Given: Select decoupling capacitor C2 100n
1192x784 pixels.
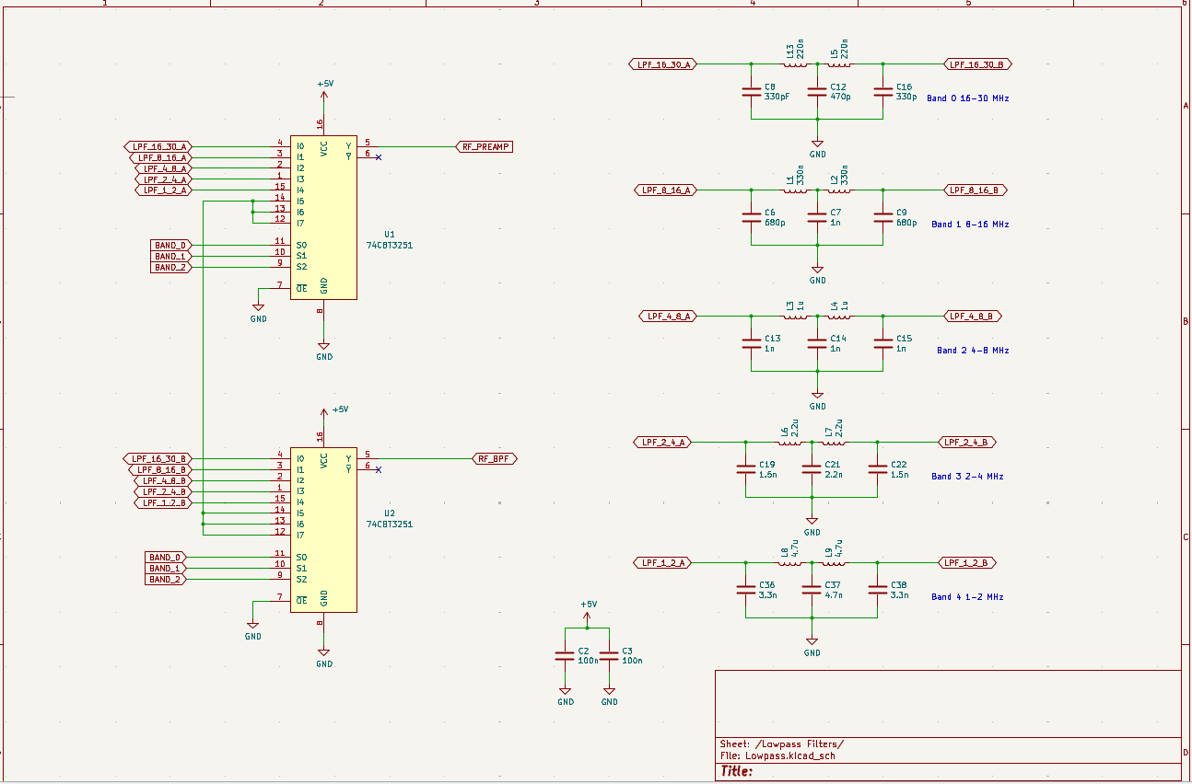Looking at the screenshot, I should [x=566, y=656].
